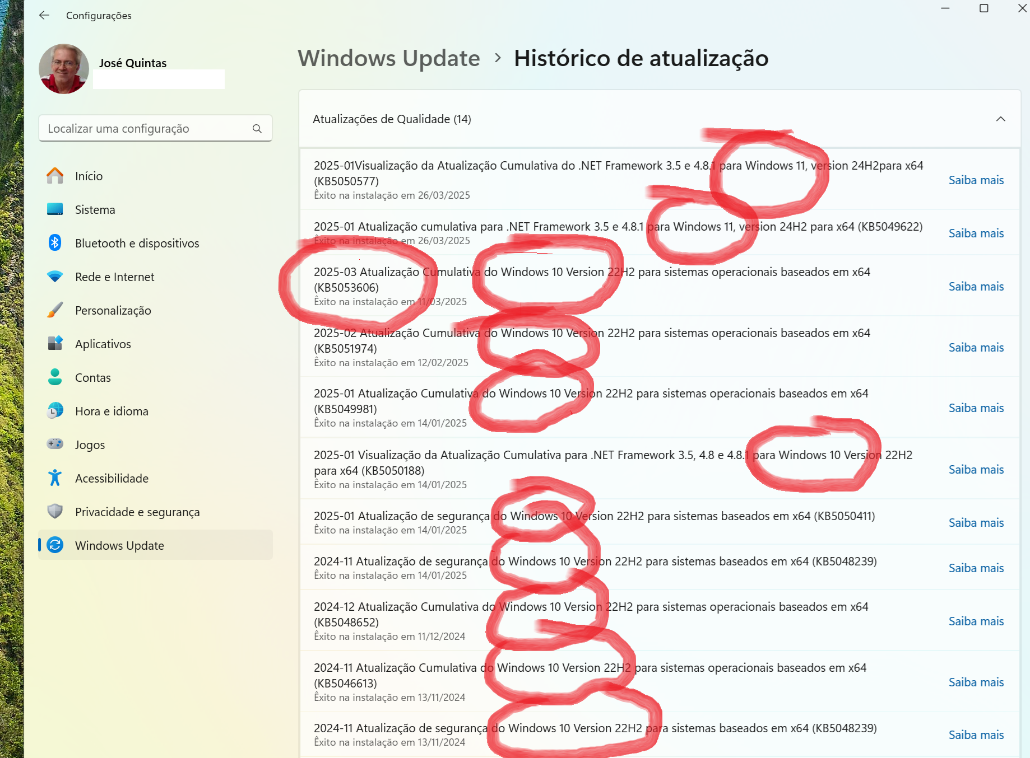Click the José Quintas account name
Screen dimensions: 1030x758
pyautogui.click(x=133, y=63)
